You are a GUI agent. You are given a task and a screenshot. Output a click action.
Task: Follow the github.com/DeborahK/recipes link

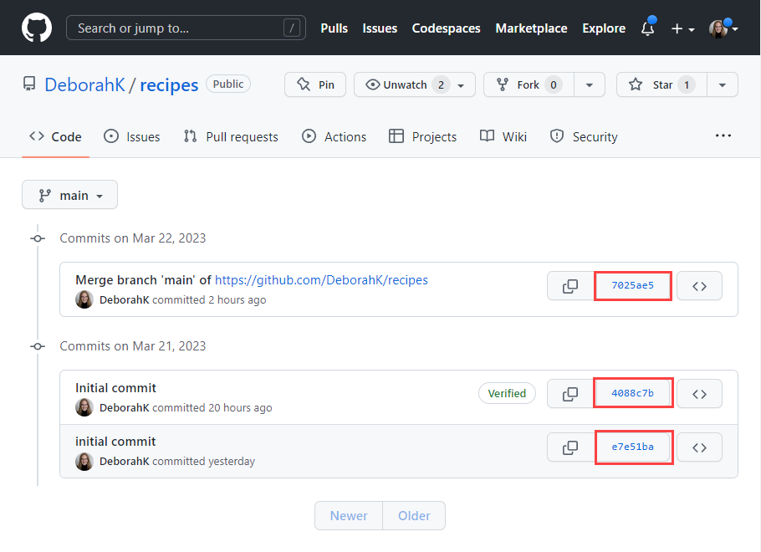pyautogui.click(x=321, y=280)
